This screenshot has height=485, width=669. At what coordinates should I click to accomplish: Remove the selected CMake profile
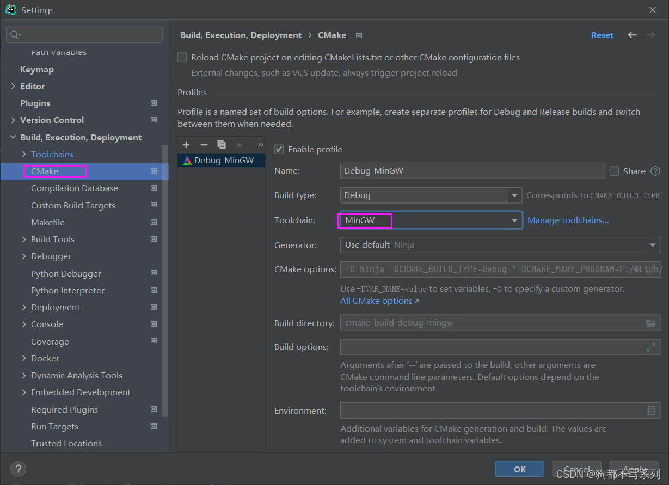(204, 145)
